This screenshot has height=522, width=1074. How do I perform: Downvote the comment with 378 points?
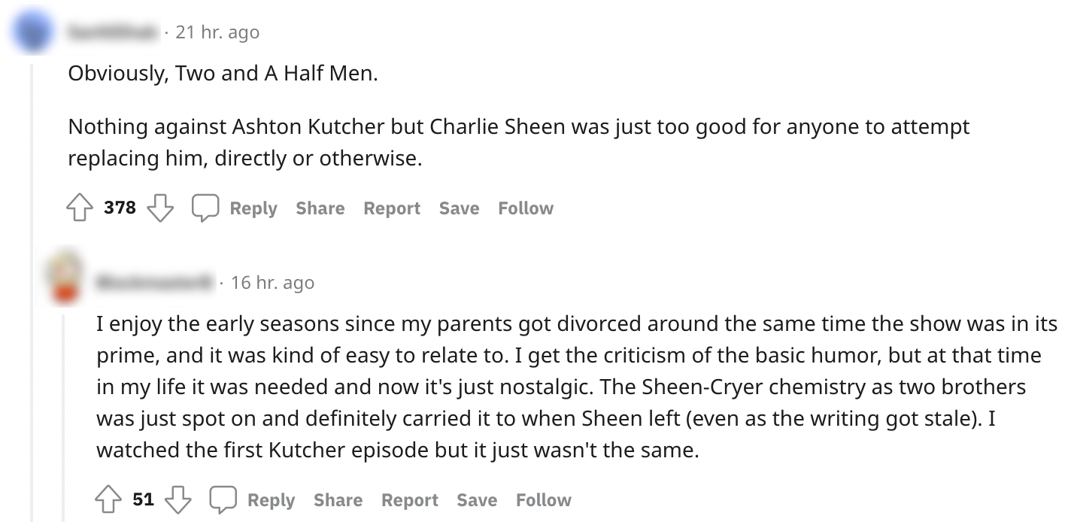pyautogui.click(x=159, y=208)
